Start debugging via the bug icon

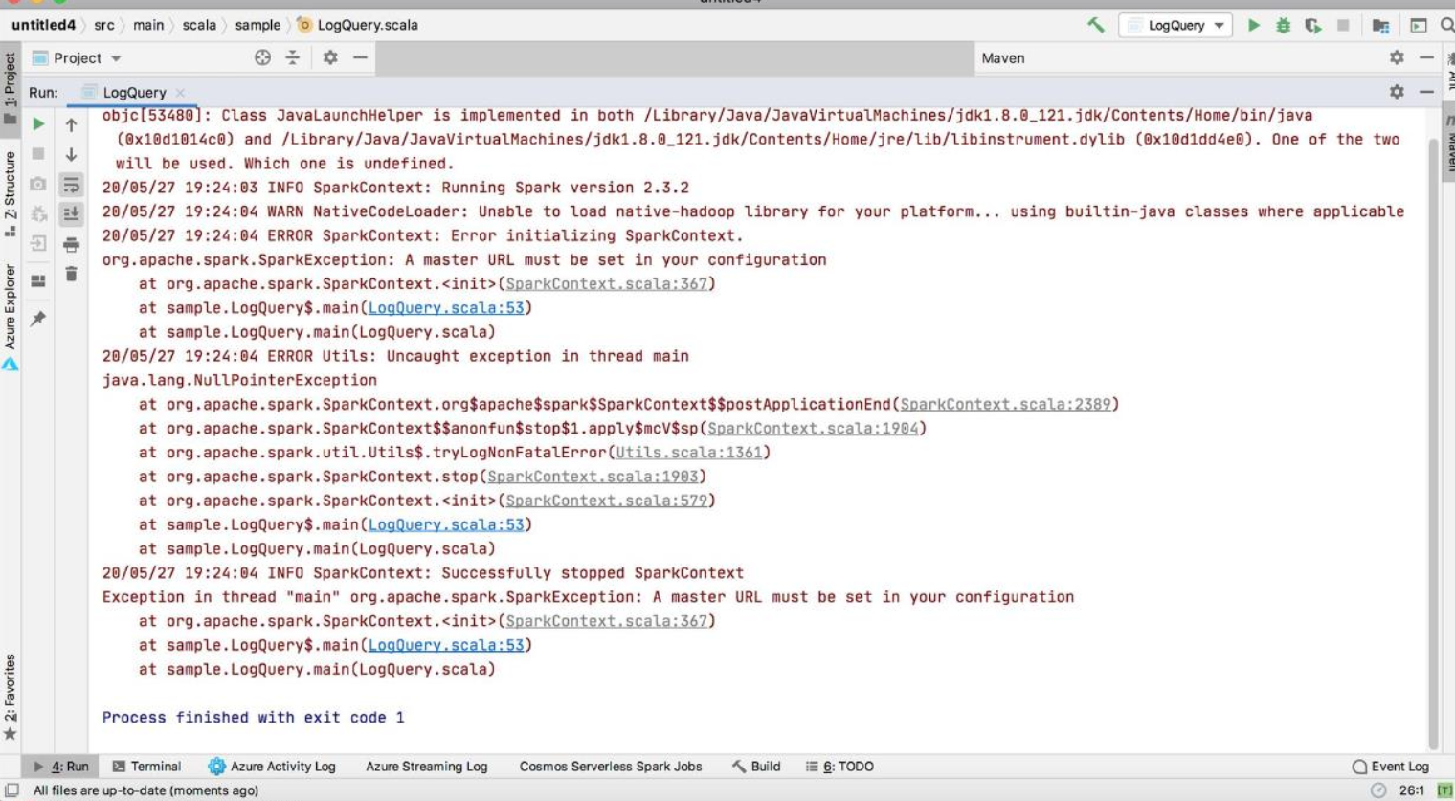1284,25
